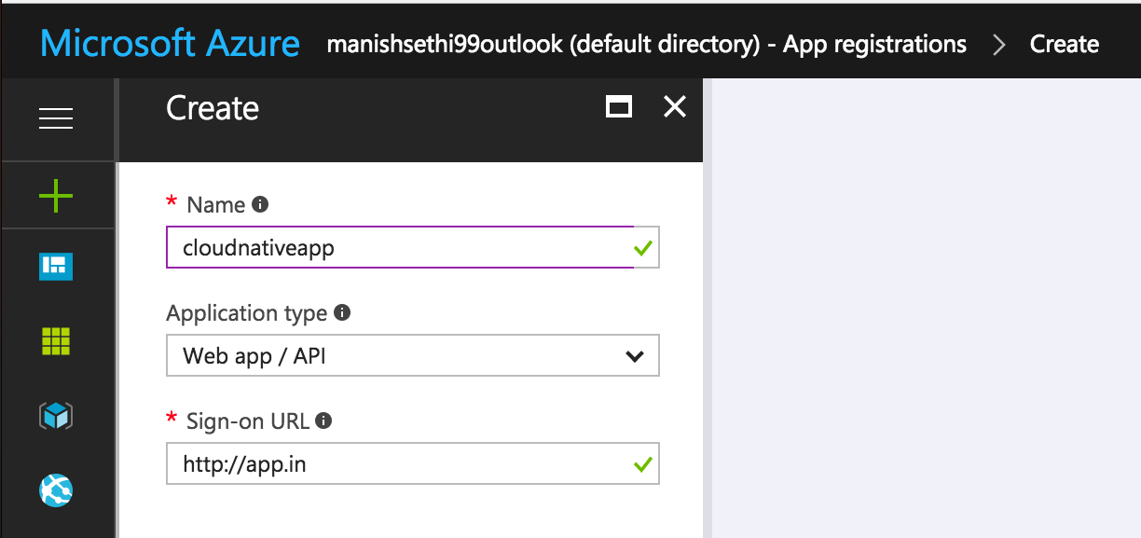Show info tooltip next to Name label
Viewport: 1141px width, 538px height.
(261, 204)
